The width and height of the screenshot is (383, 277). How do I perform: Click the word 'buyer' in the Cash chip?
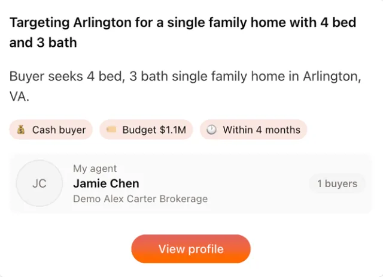click(72, 130)
